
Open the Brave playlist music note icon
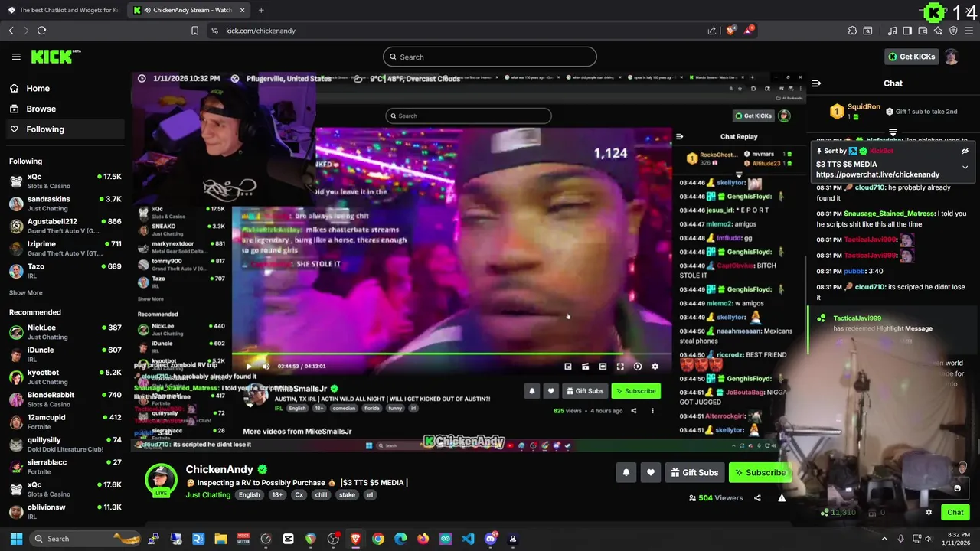(x=892, y=31)
